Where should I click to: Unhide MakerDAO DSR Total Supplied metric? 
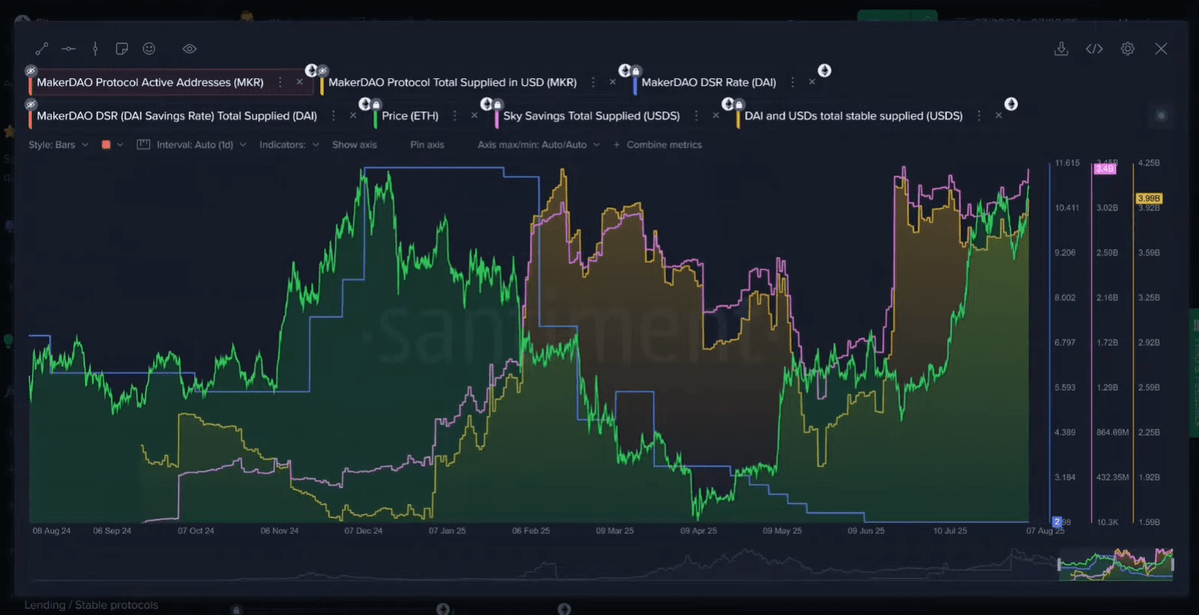click(x=31, y=105)
